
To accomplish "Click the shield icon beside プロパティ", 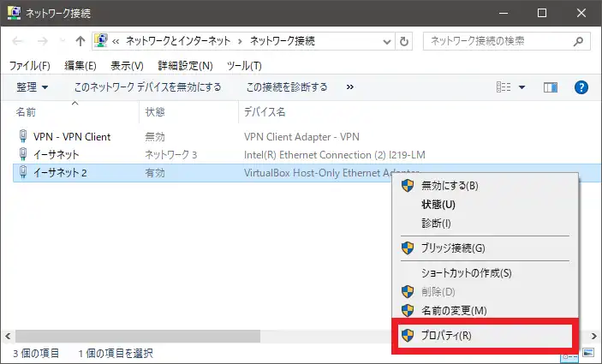I will (408, 335).
